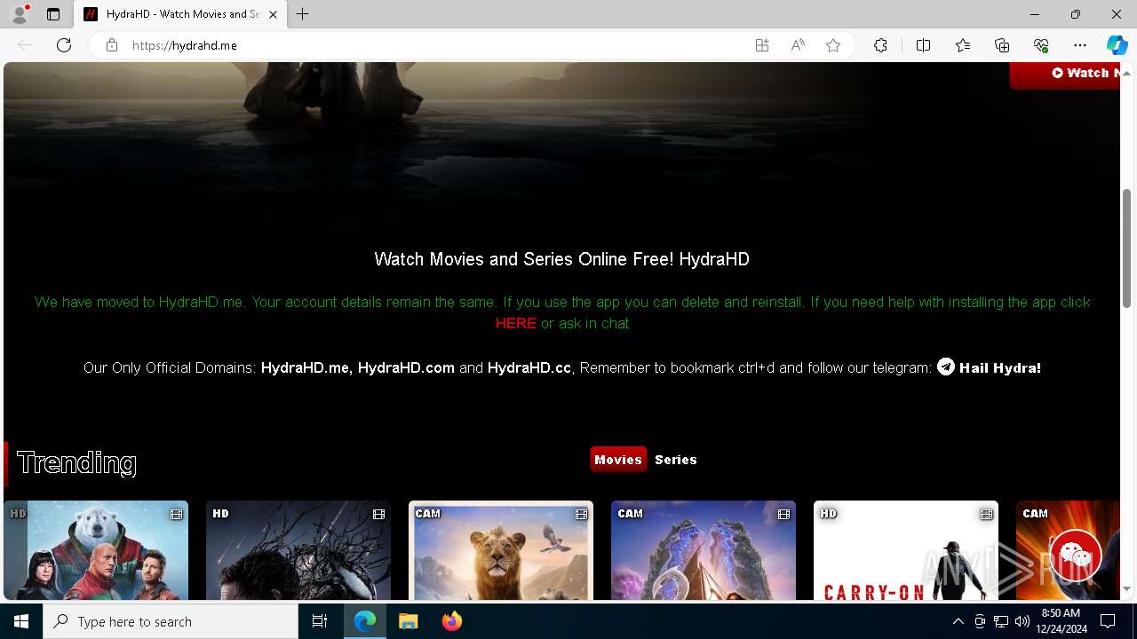Open notifications center icon
1137x639 pixels.
click(x=1108, y=621)
